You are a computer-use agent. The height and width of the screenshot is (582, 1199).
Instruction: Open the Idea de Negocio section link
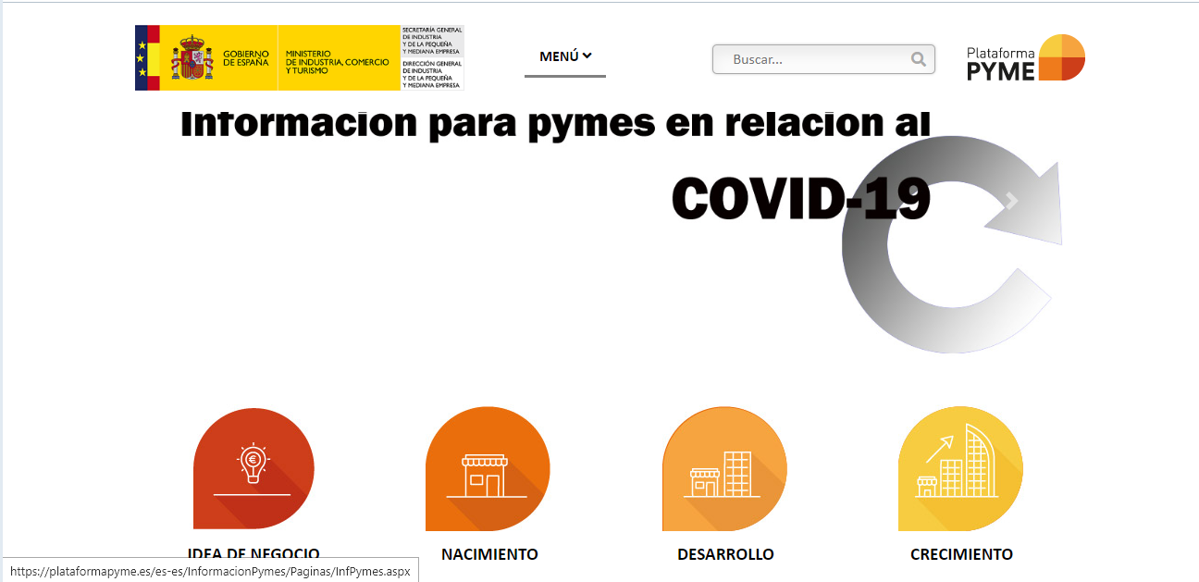(x=253, y=552)
